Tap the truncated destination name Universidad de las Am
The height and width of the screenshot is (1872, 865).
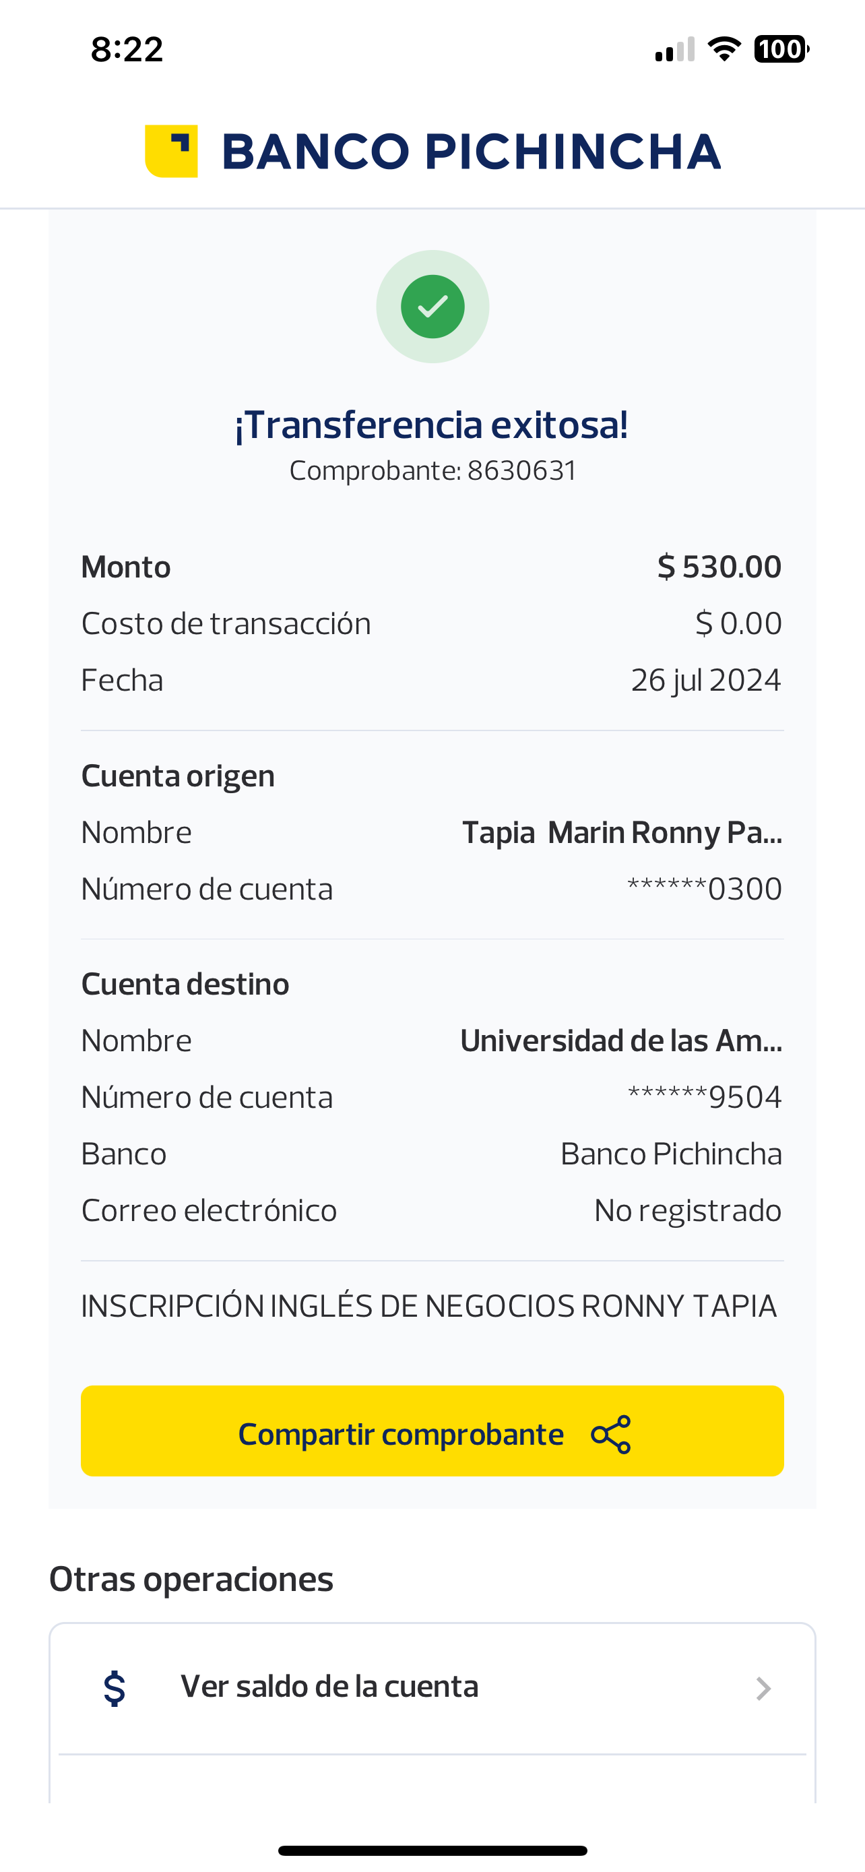coord(621,1040)
